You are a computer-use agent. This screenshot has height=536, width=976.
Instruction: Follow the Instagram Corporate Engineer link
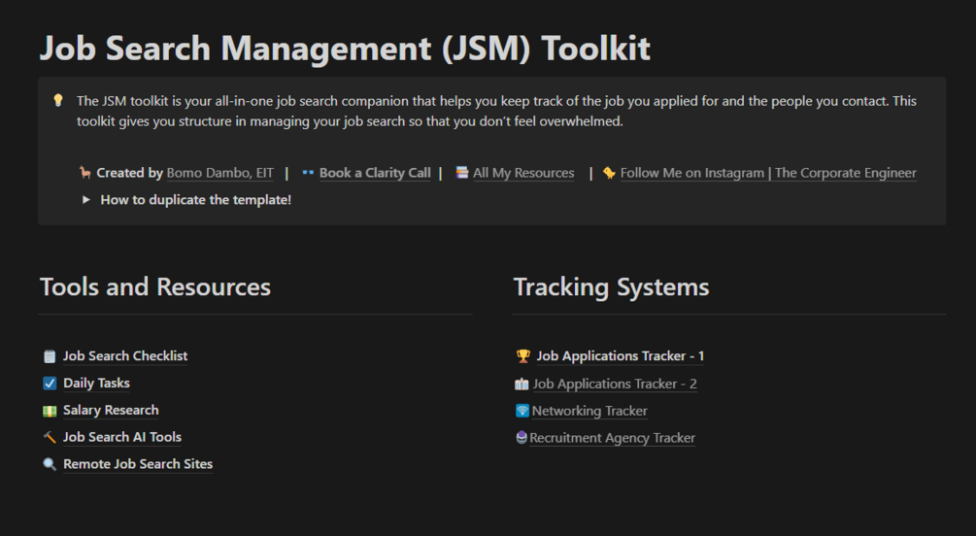[x=767, y=173]
